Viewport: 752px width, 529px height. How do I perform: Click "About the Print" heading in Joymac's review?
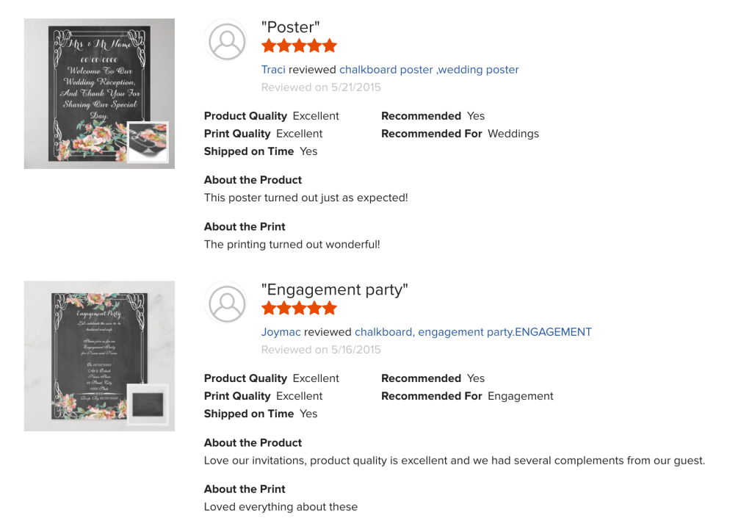tap(245, 489)
